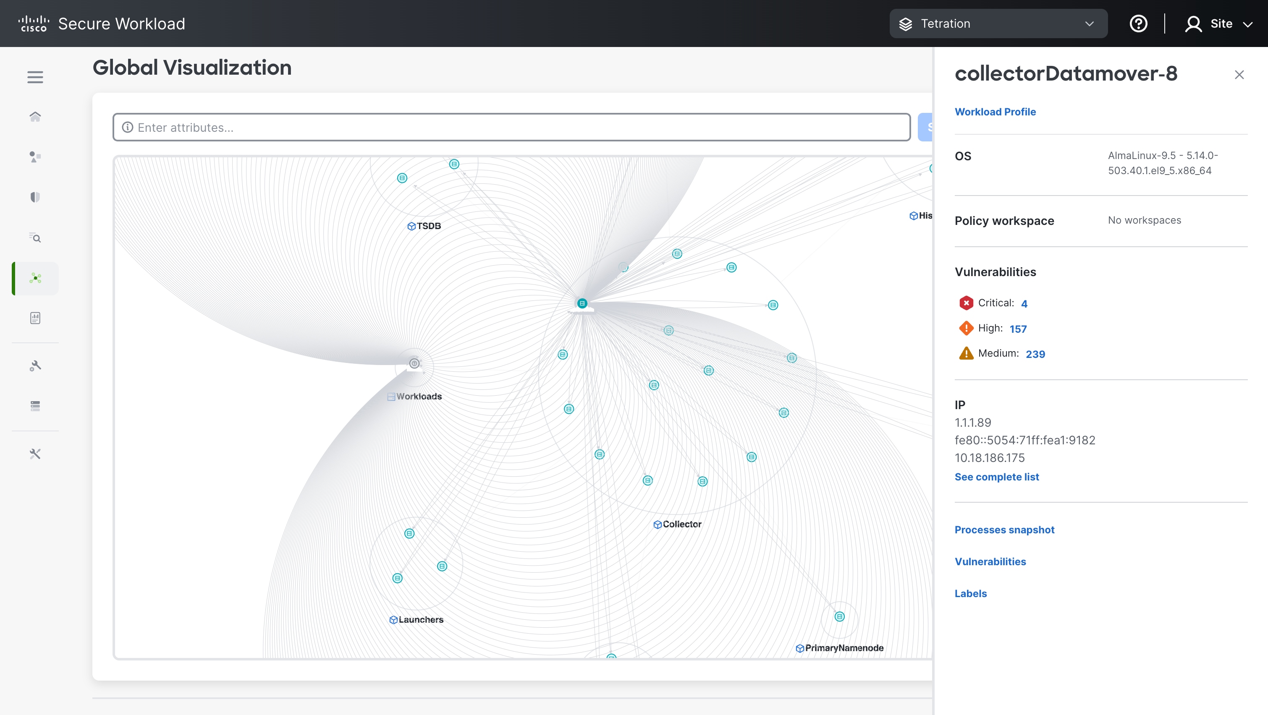This screenshot has height=715, width=1268.
Task: Open the Manage wrench sidebar icon
Action: tap(35, 365)
